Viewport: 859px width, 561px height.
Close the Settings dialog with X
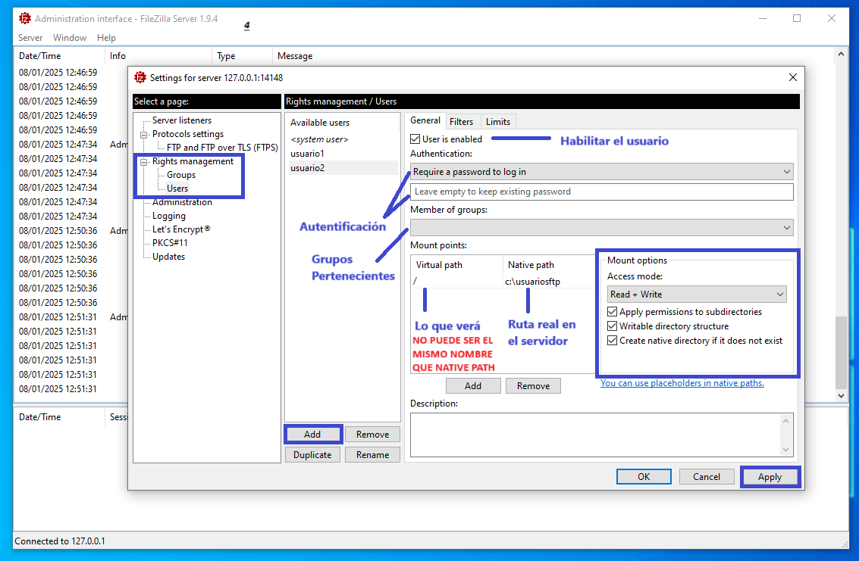click(792, 77)
